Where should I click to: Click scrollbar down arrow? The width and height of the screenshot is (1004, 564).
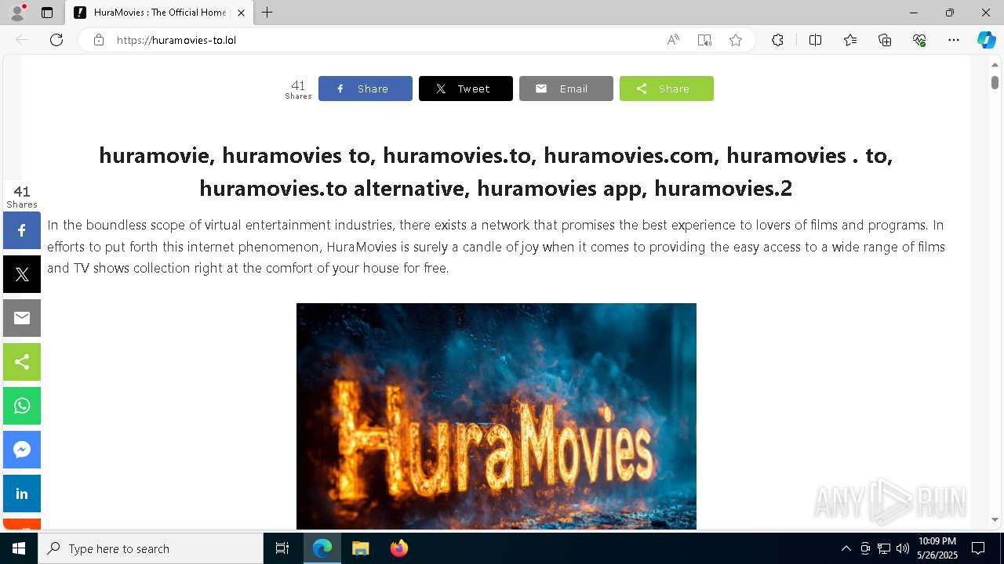point(995,519)
